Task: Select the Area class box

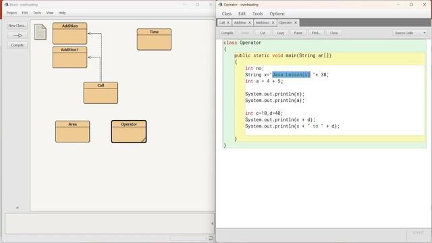Action: point(72,132)
